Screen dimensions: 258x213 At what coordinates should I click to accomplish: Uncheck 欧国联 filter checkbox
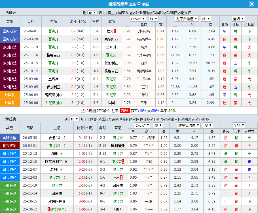[x=151, y=13]
